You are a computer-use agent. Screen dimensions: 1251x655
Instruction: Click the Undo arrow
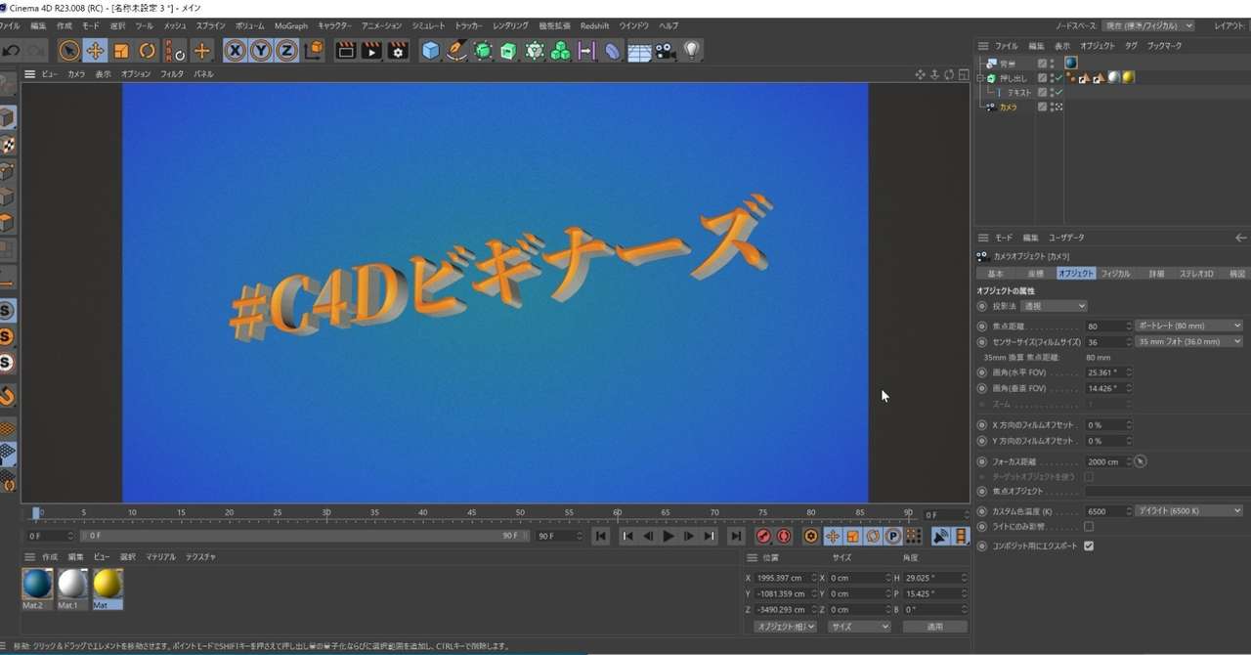[x=12, y=51]
